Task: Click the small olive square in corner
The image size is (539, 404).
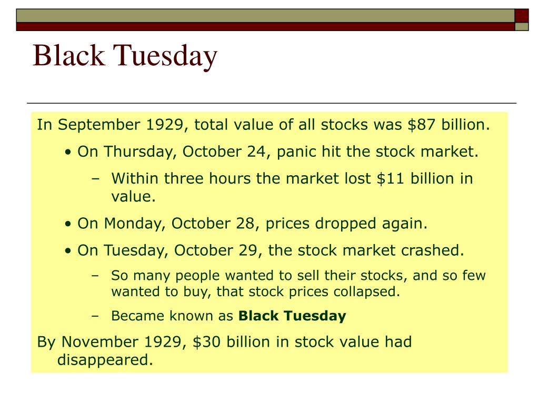Action: click(x=522, y=27)
